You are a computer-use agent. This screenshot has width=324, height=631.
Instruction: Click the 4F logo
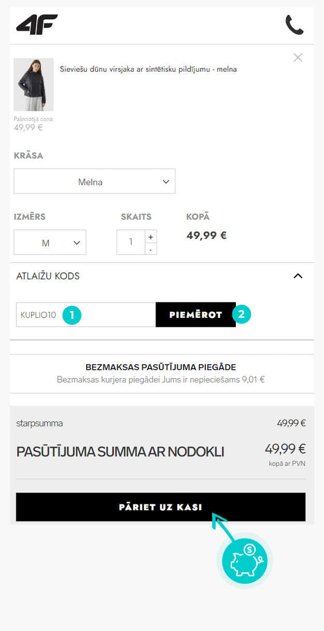click(x=37, y=24)
